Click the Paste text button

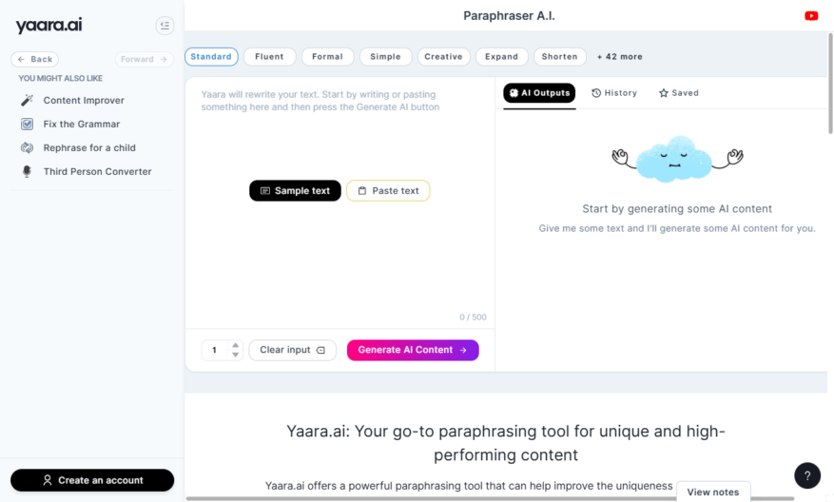click(388, 190)
